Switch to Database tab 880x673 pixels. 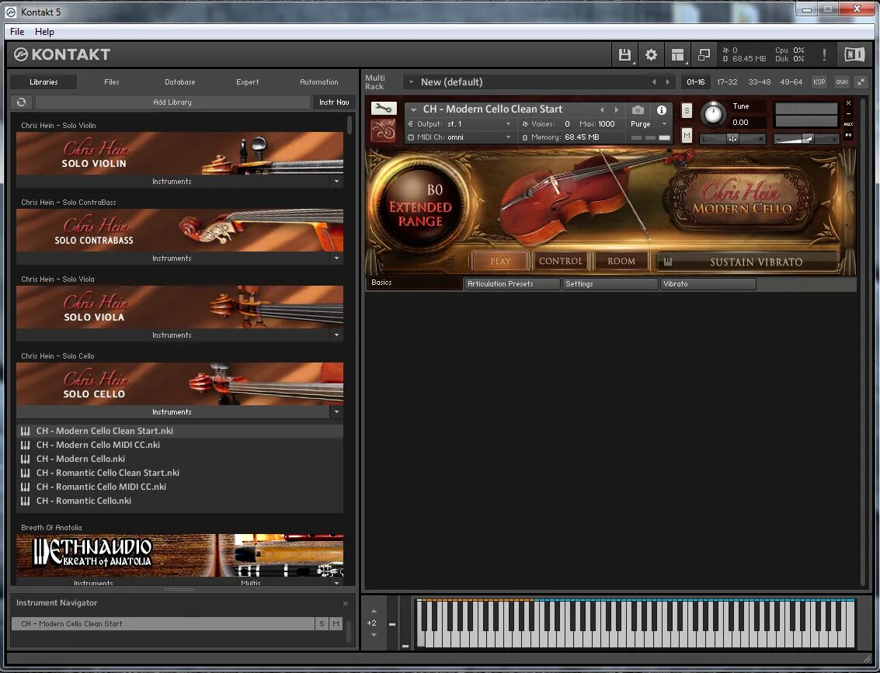[x=180, y=82]
